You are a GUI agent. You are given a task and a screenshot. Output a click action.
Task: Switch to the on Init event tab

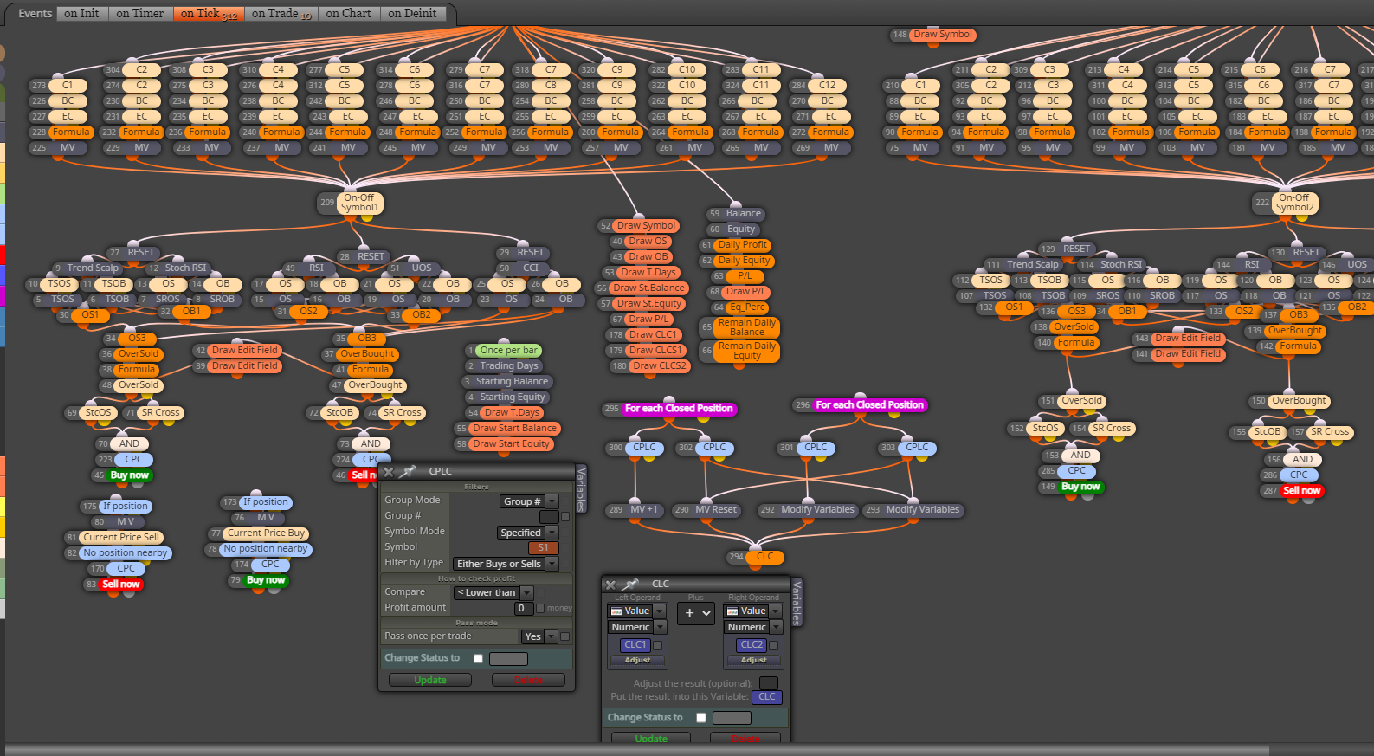(x=81, y=13)
